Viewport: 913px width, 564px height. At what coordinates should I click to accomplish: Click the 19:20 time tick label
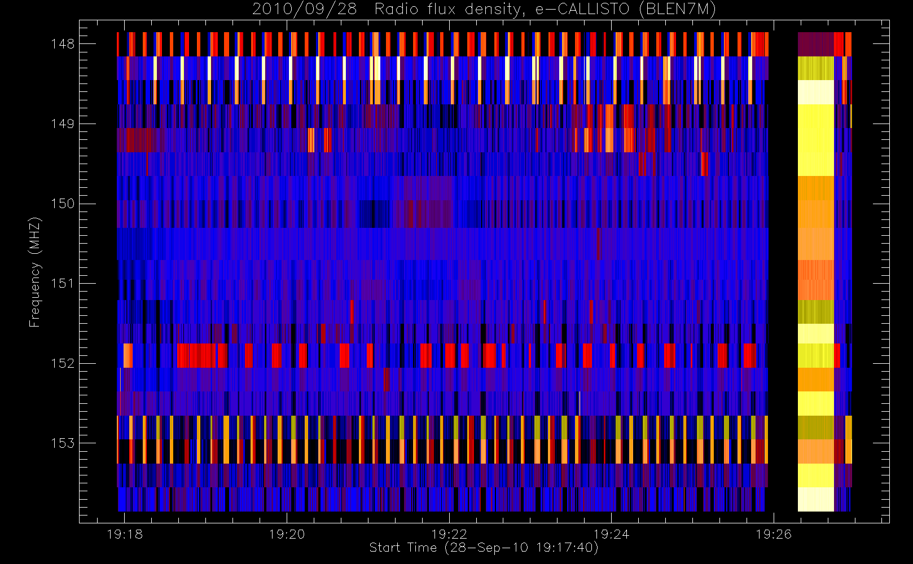[x=287, y=534]
